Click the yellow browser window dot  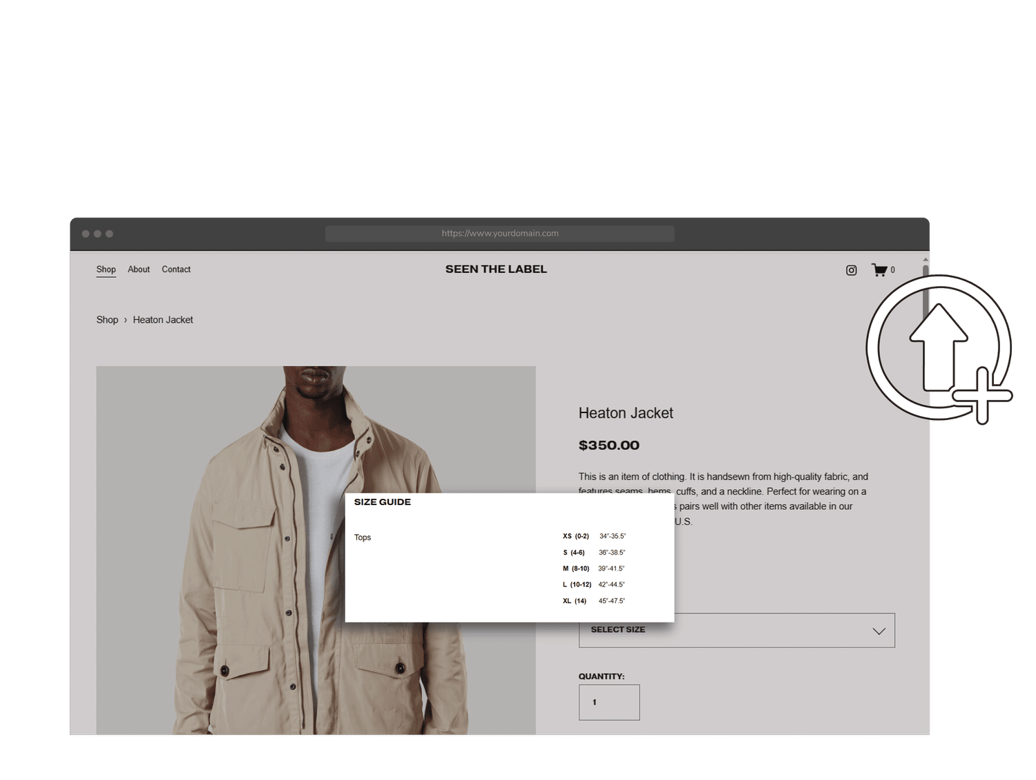point(99,234)
